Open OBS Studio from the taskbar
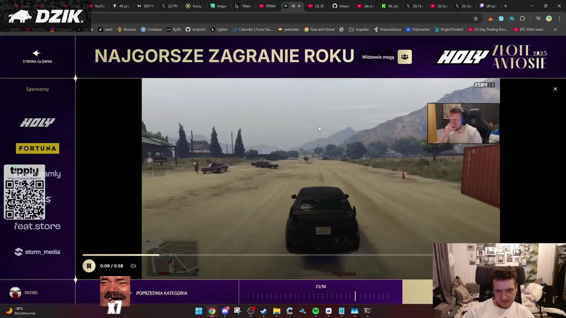Image resolution: width=566 pixels, height=318 pixels. [251, 311]
